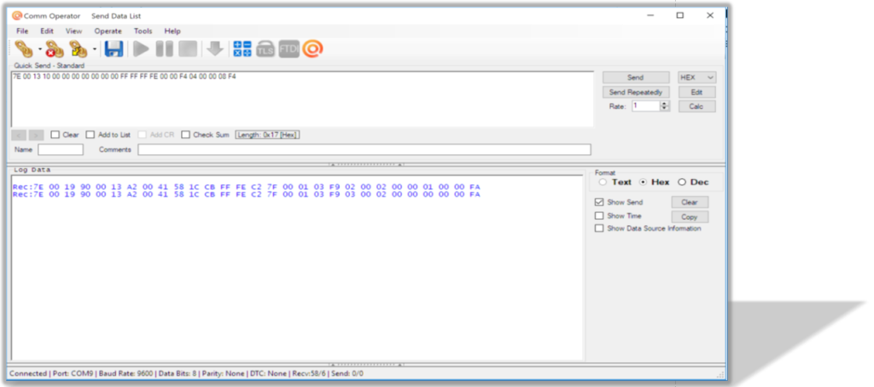Screen dimensions: 874x387
Task: Uncheck the Show Send option
Action: click(599, 202)
